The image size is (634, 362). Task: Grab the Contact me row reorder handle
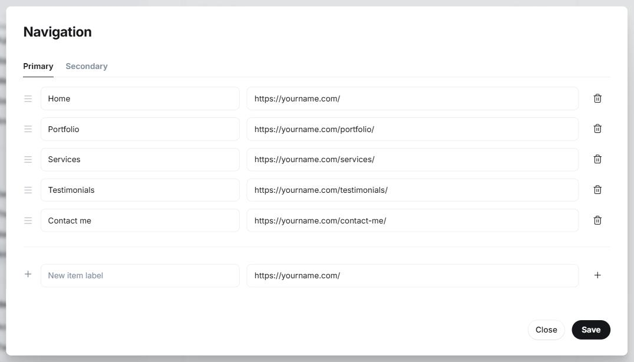tap(28, 221)
